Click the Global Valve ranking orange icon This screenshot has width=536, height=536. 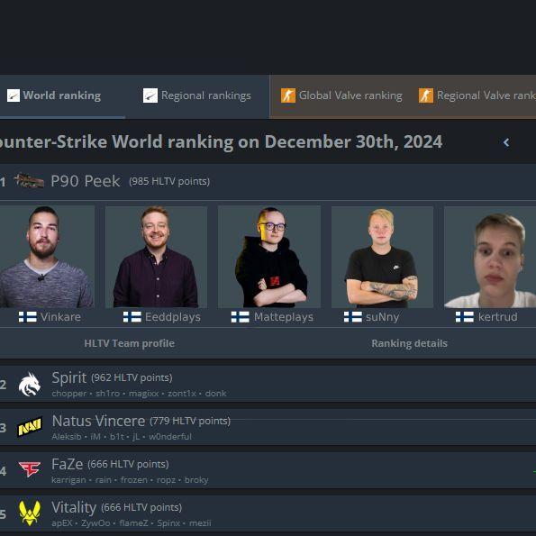pyautogui.click(x=288, y=95)
